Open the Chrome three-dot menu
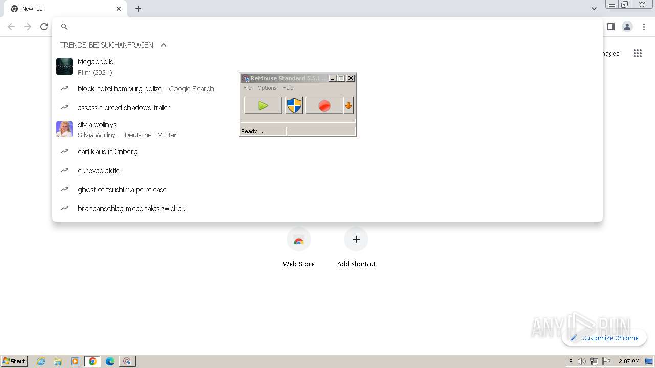Viewport: 655px width, 368px height. click(x=644, y=27)
